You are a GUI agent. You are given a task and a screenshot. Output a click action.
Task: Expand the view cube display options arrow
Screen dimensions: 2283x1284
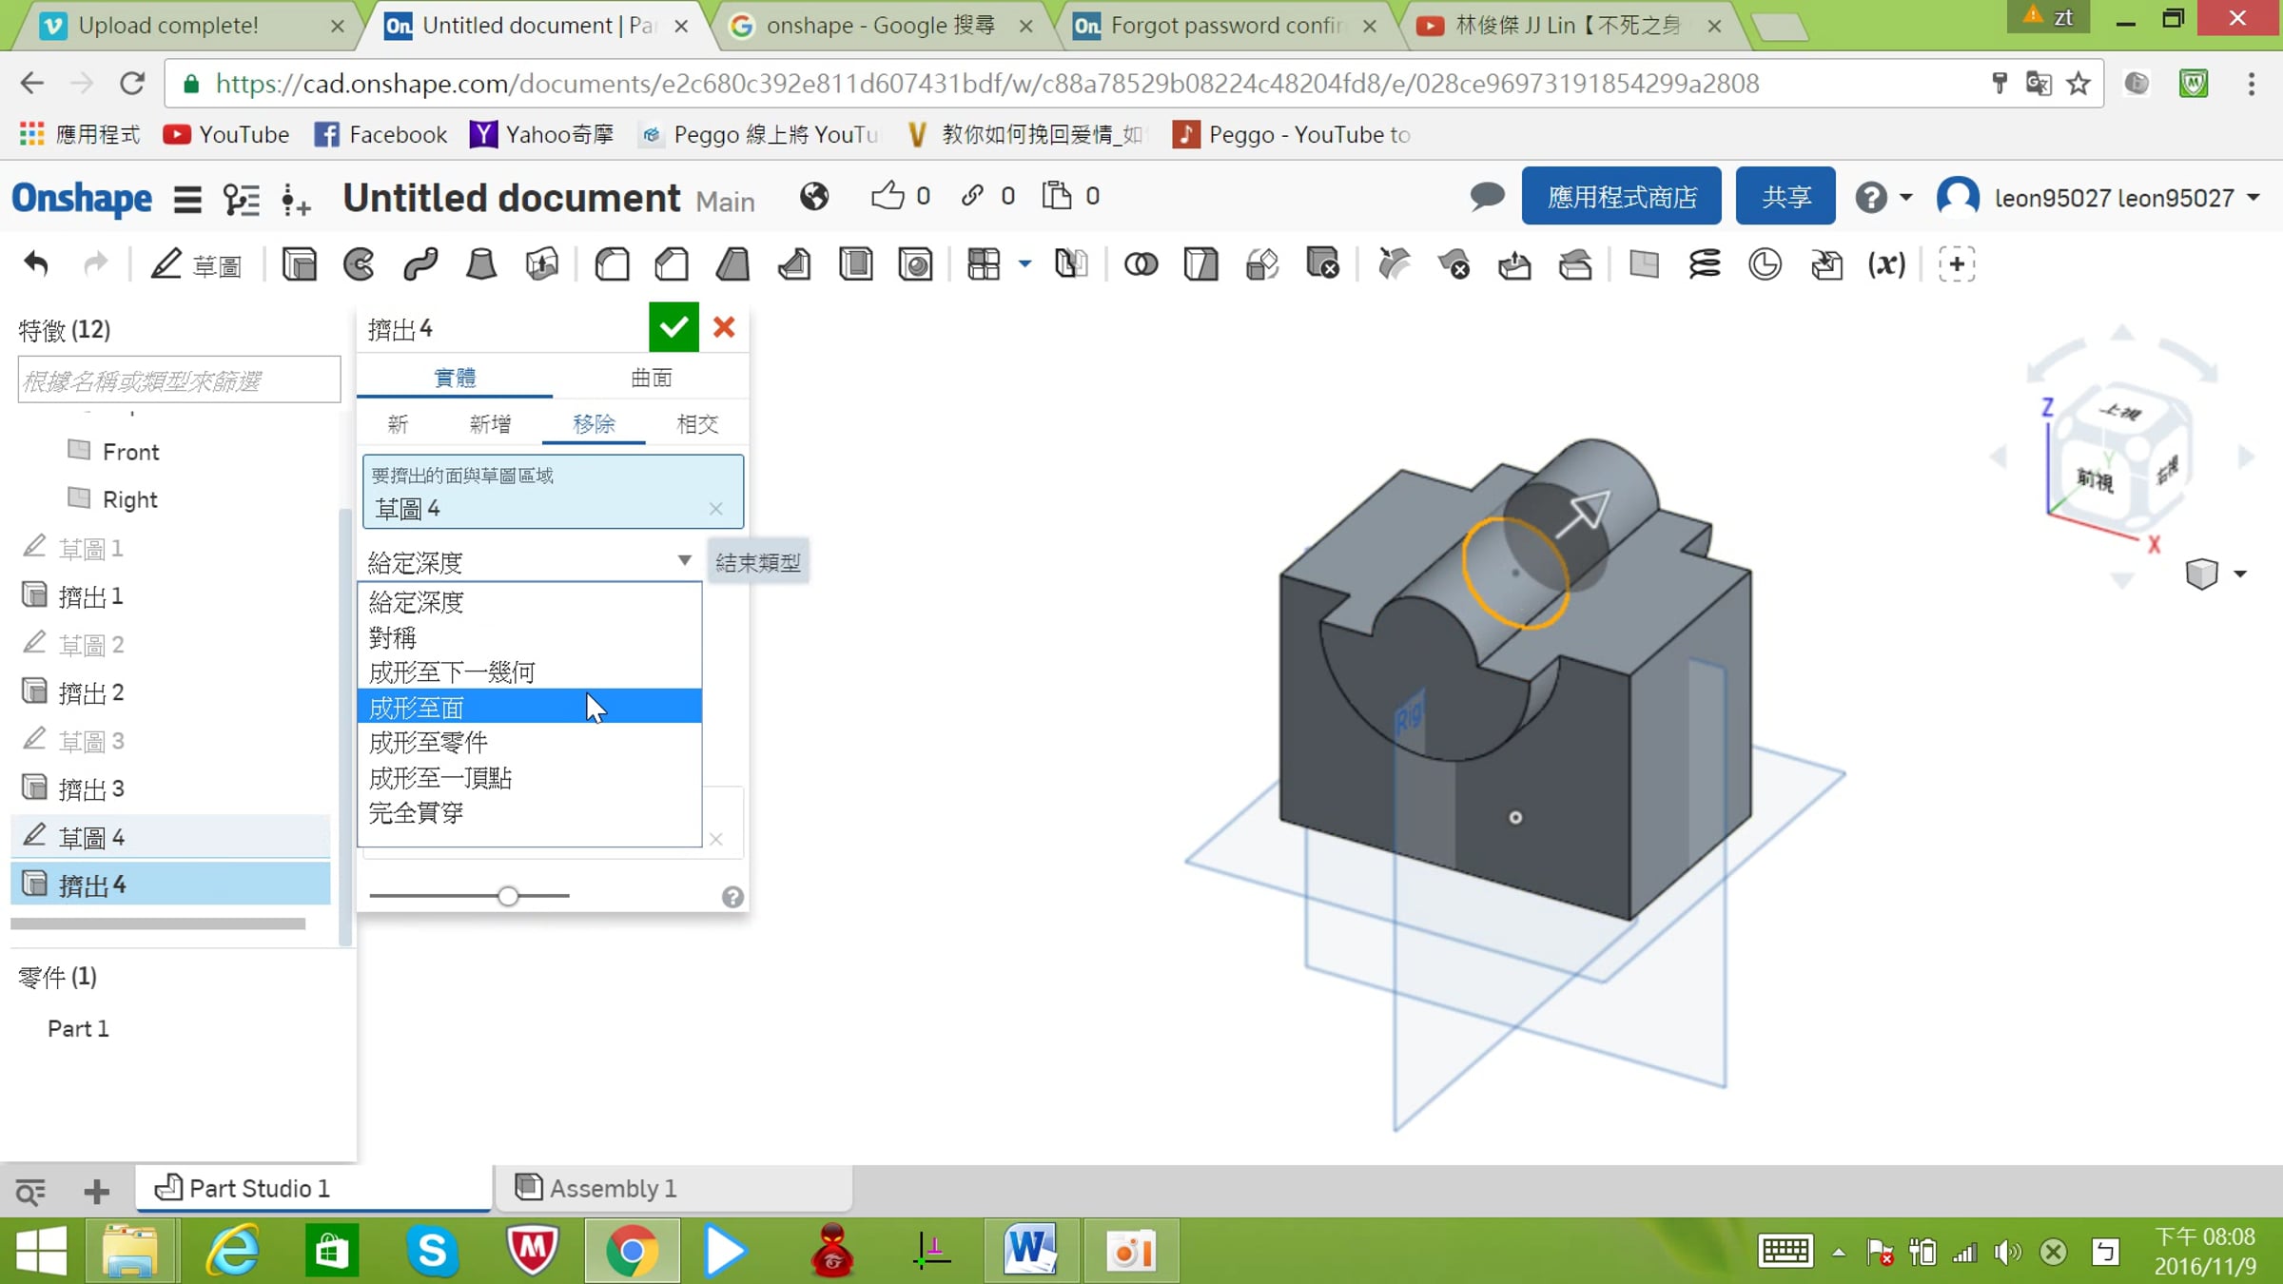point(2240,574)
